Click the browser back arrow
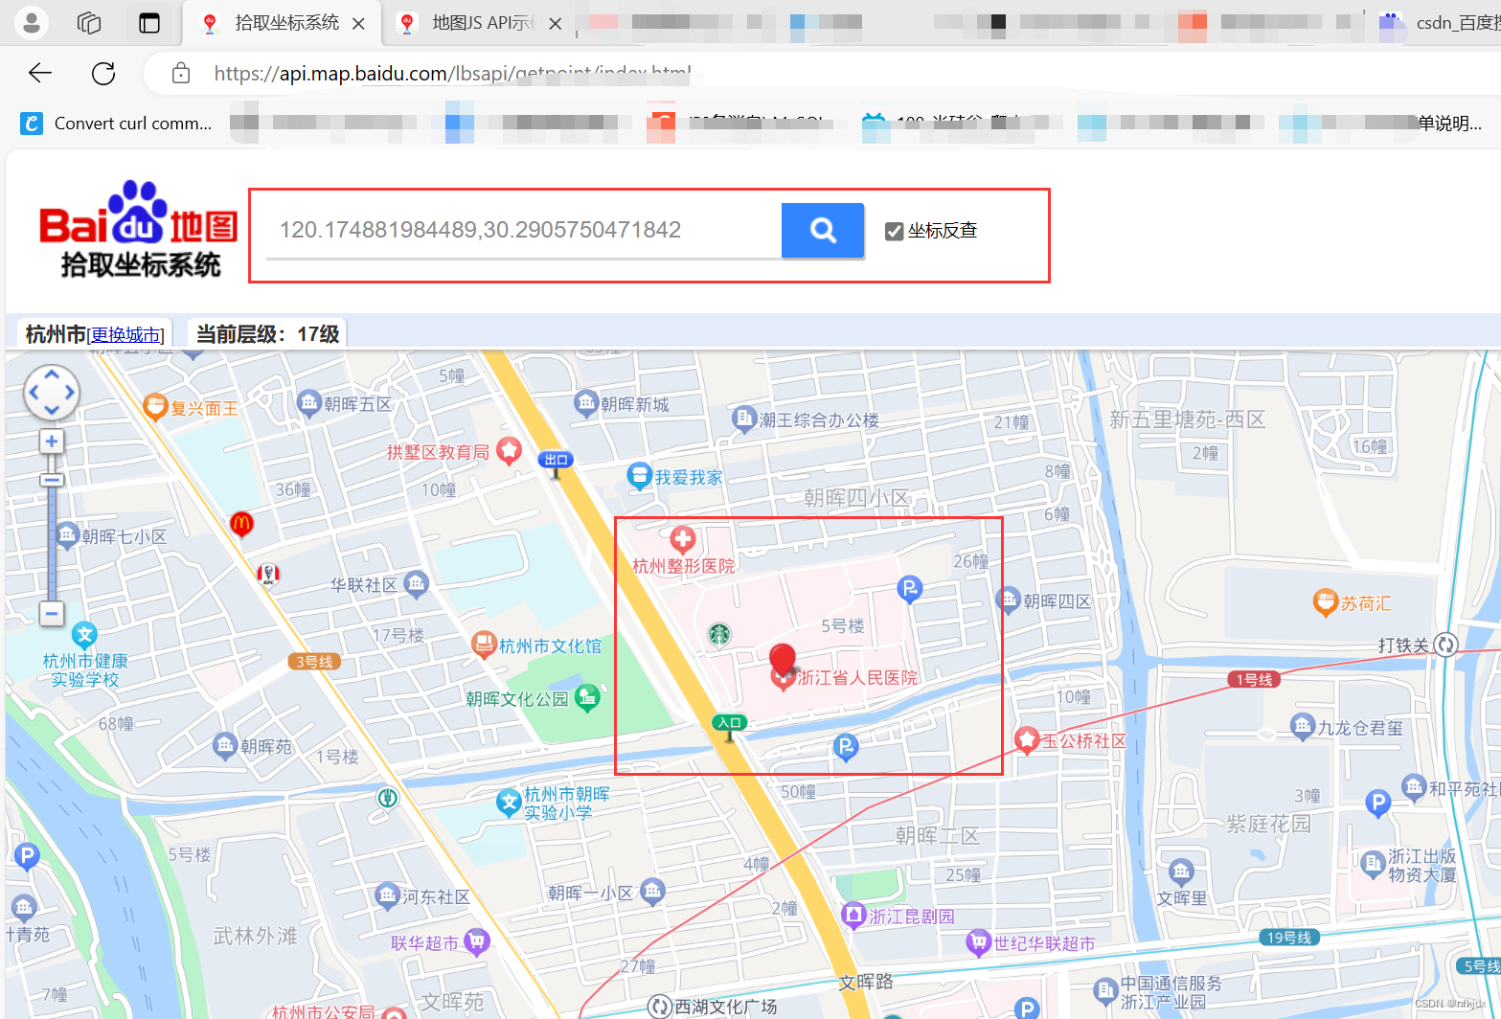This screenshot has width=1501, height=1019. coord(40,73)
